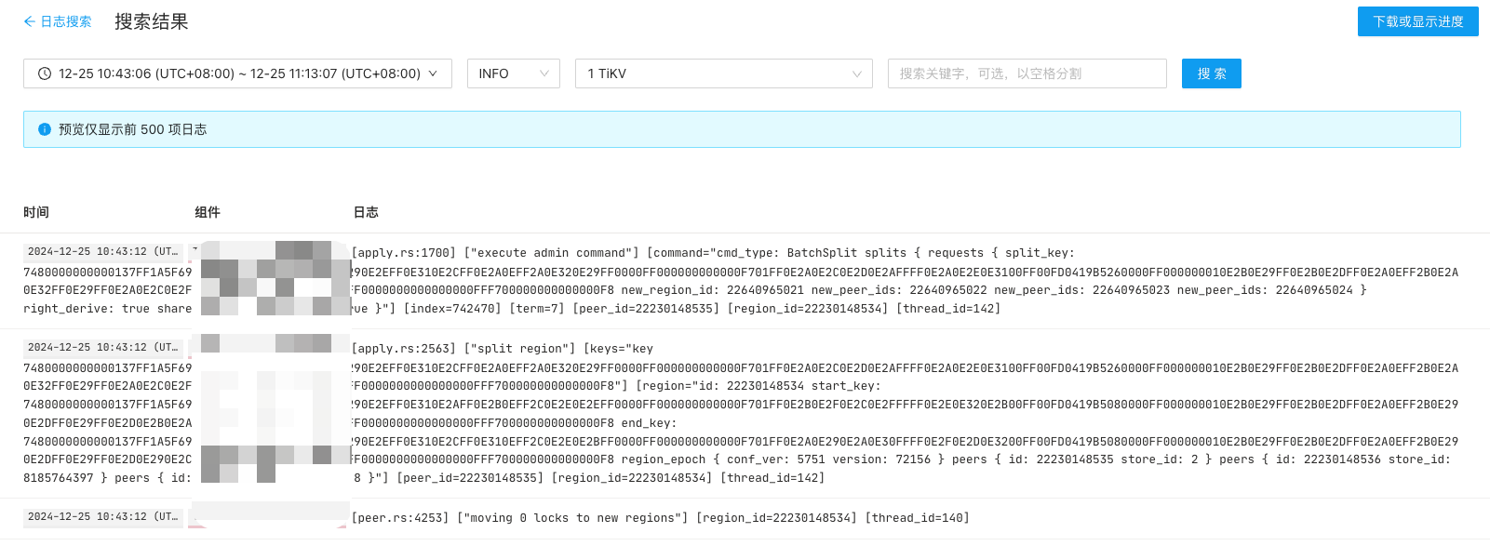Click the 时间 column header

(x=36, y=212)
